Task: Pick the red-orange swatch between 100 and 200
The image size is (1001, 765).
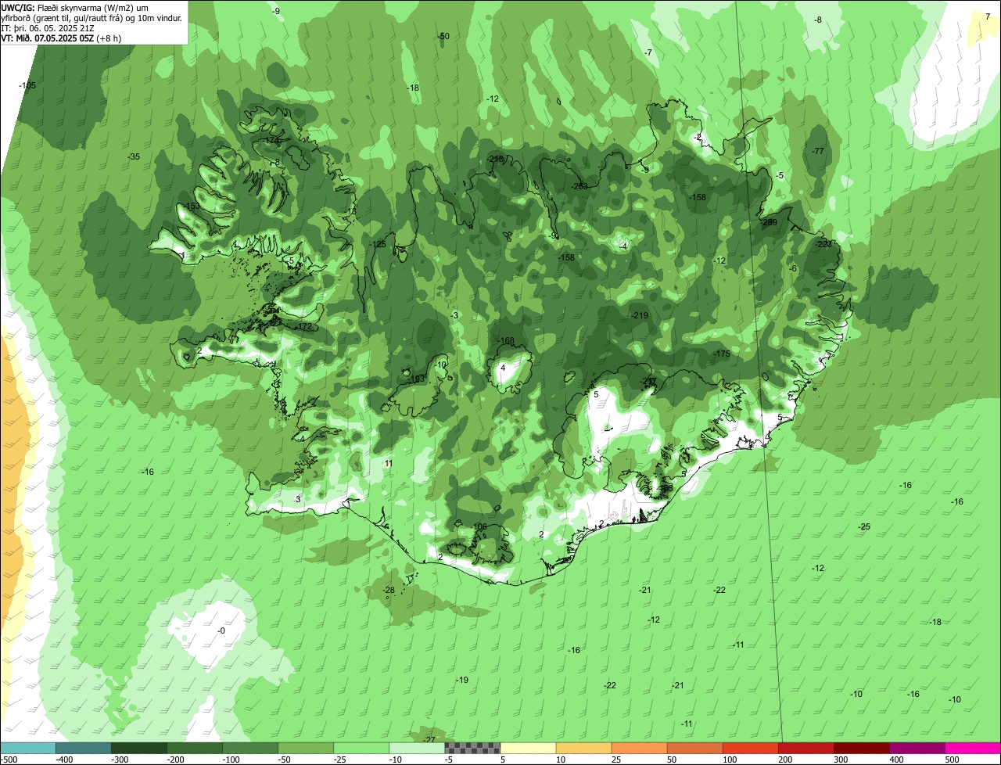Action: pyautogui.click(x=749, y=748)
